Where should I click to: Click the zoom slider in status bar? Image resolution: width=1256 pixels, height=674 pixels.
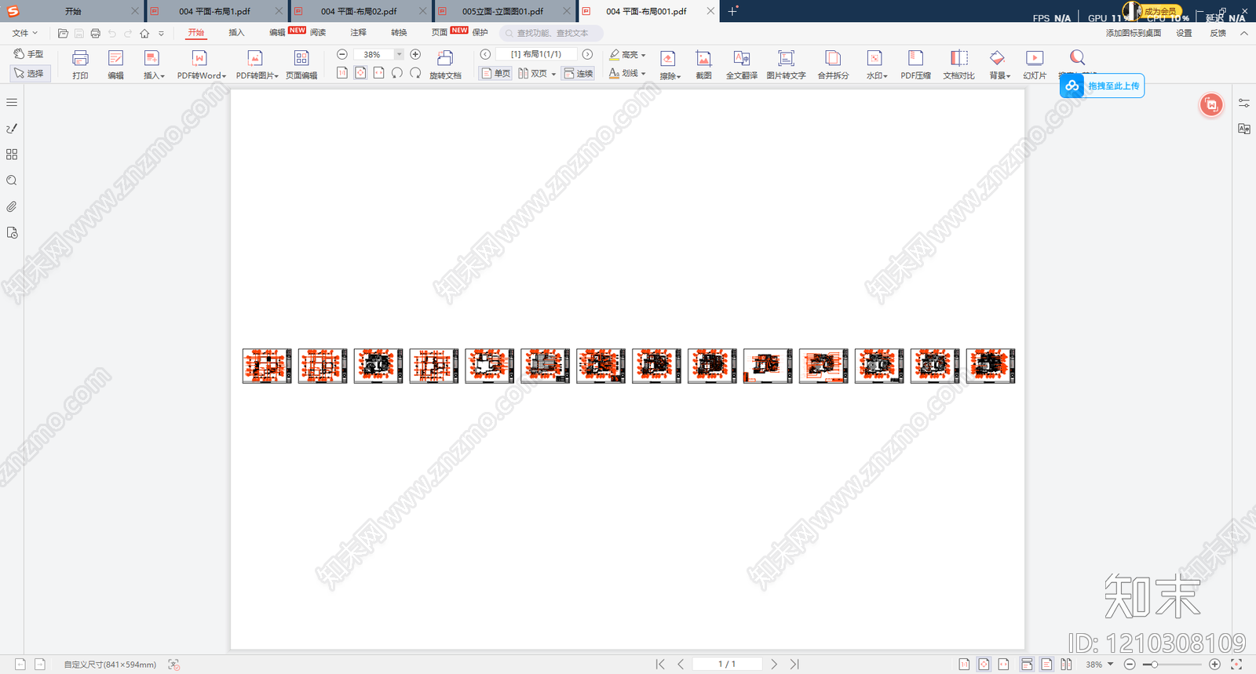(x=1171, y=665)
